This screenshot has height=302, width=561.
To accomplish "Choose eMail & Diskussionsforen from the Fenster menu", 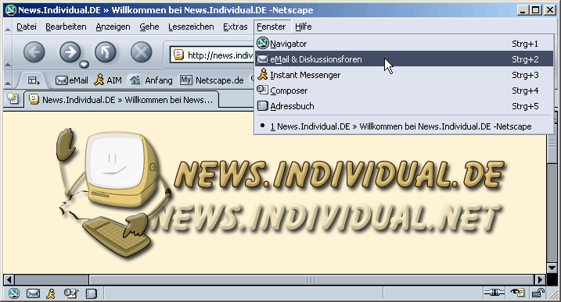I will click(x=404, y=59).
